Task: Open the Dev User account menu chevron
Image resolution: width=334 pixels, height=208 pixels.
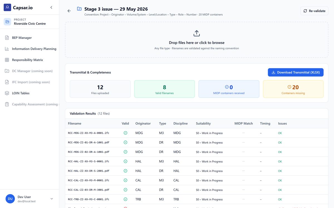Action: [x=51, y=199]
